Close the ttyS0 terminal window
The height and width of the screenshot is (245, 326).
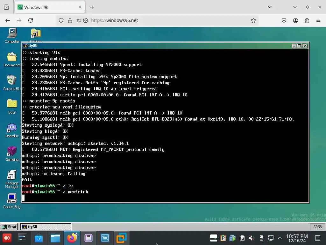pyautogui.click(x=305, y=46)
